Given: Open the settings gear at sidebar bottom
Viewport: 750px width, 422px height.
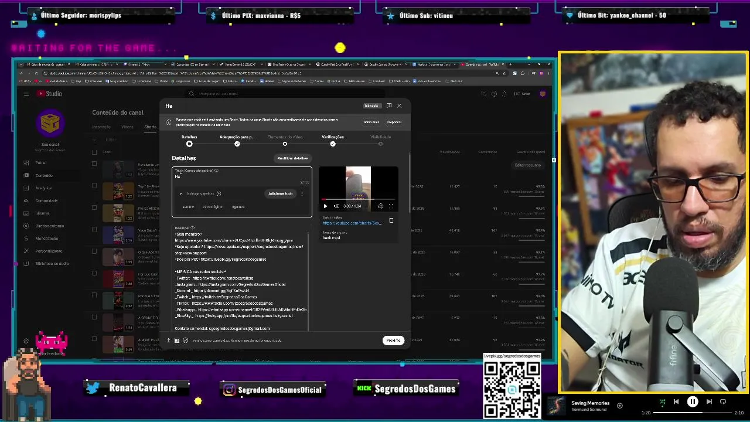Looking at the screenshot, I should coord(26,341).
